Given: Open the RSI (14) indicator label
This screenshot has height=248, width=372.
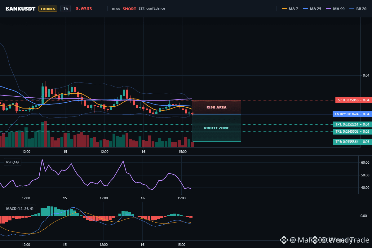Looking at the screenshot, I should pos(12,162).
